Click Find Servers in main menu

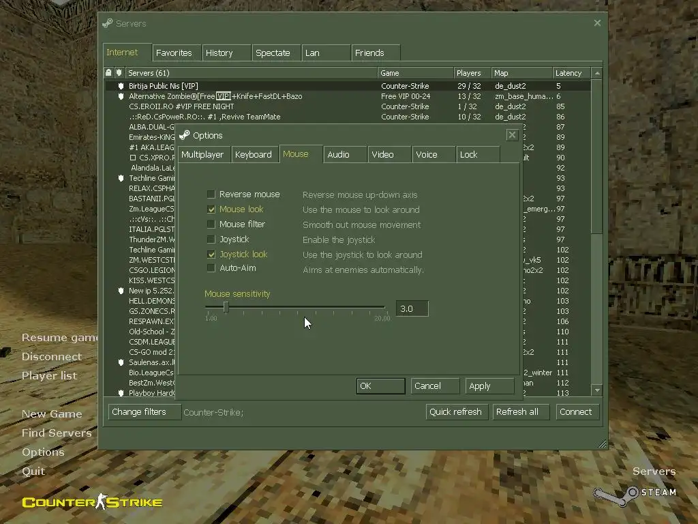click(x=57, y=433)
